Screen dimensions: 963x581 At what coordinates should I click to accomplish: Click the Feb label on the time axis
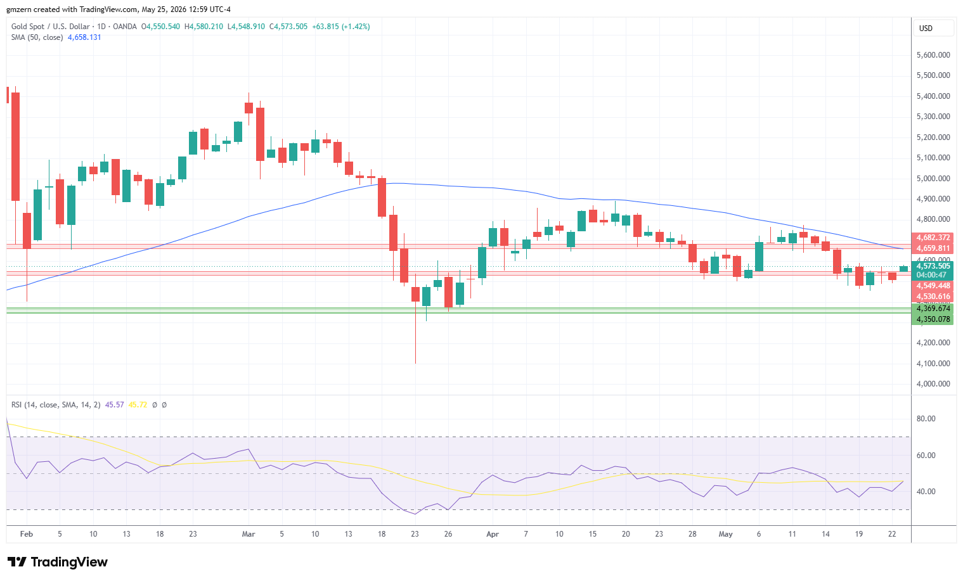[x=27, y=534]
